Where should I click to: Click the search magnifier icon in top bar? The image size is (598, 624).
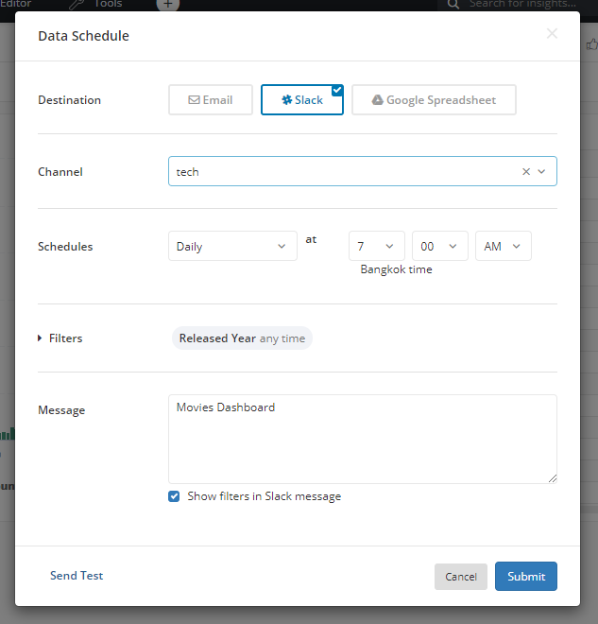pos(453,4)
